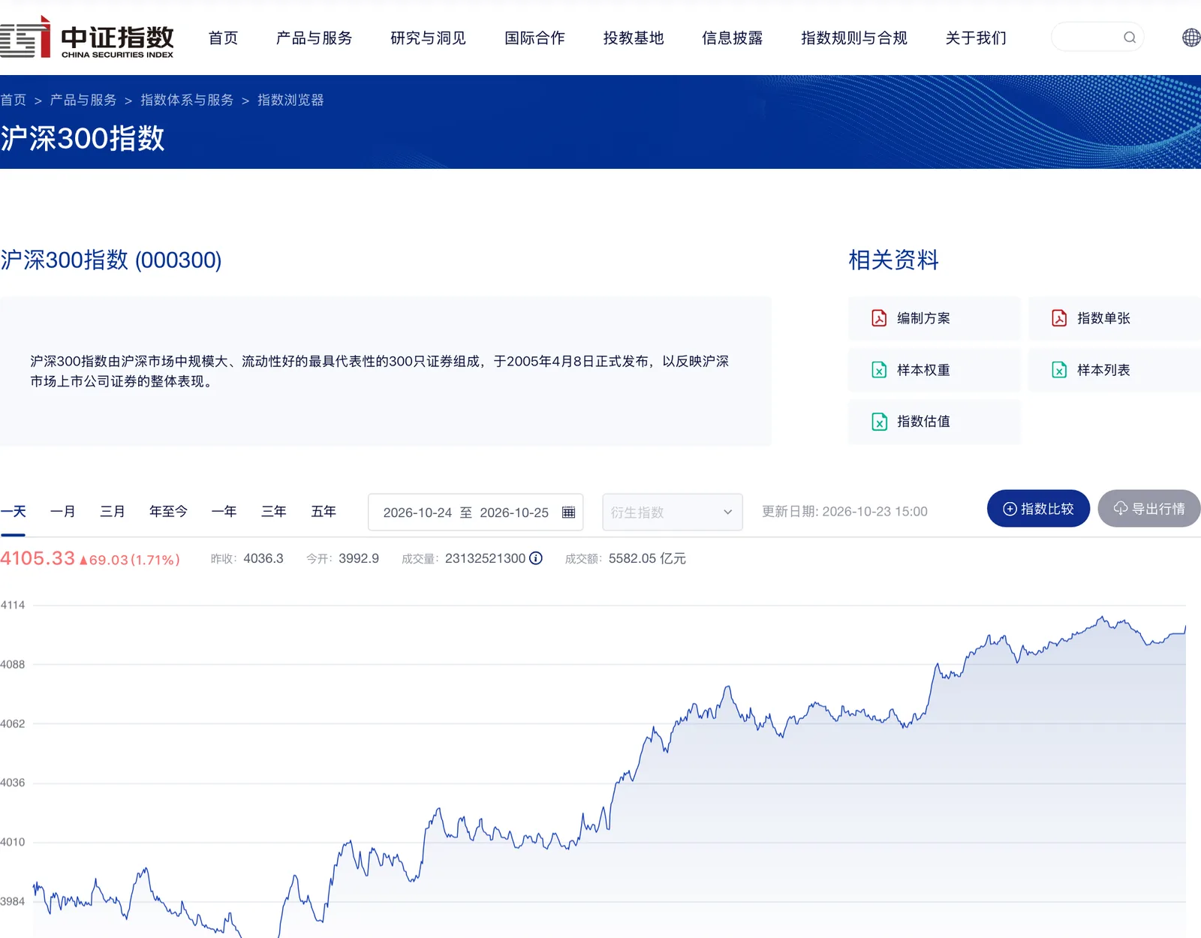This screenshot has width=1201, height=938.
Task: Open the 国际合作 nav item
Action: [534, 38]
